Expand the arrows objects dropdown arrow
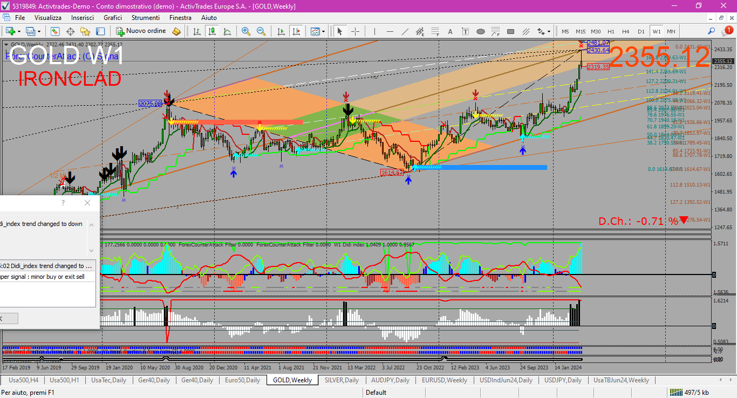Image resolution: width=737 pixels, height=398 pixels. point(549,31)
